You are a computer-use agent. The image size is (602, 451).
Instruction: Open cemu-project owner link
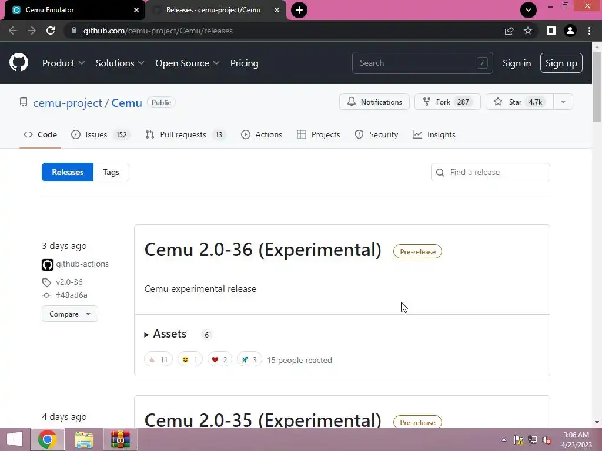tap(68, 103)
